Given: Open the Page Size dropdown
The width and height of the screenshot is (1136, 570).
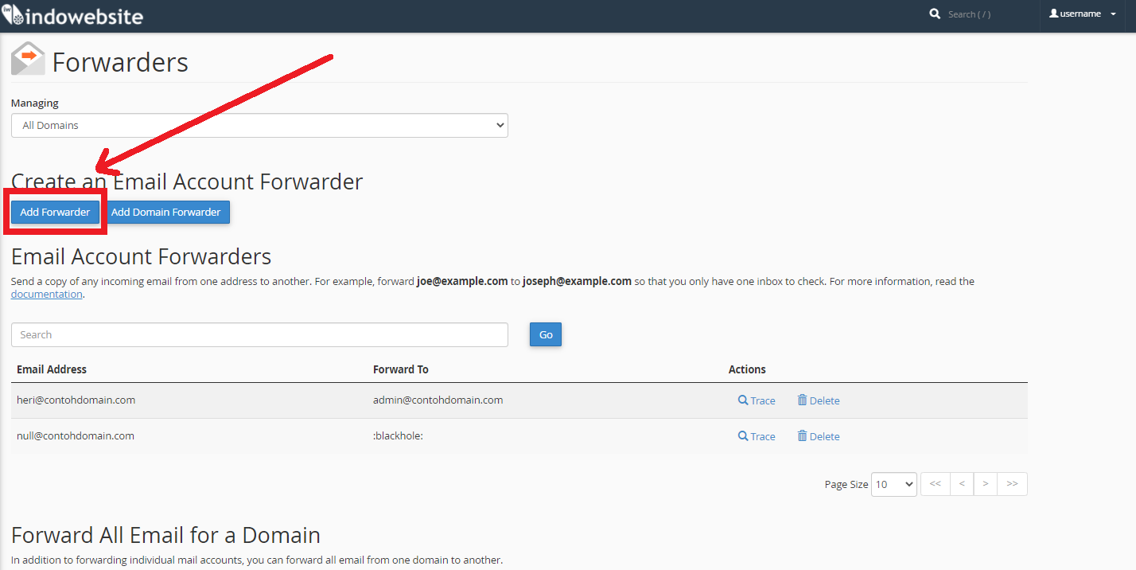Looking at the screenshot, I should coord(893,483).
